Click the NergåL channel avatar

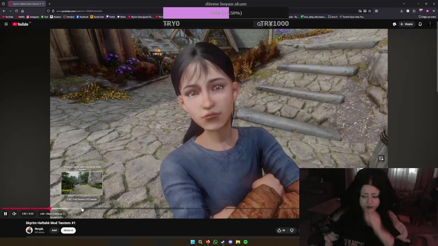pos(29,230)
